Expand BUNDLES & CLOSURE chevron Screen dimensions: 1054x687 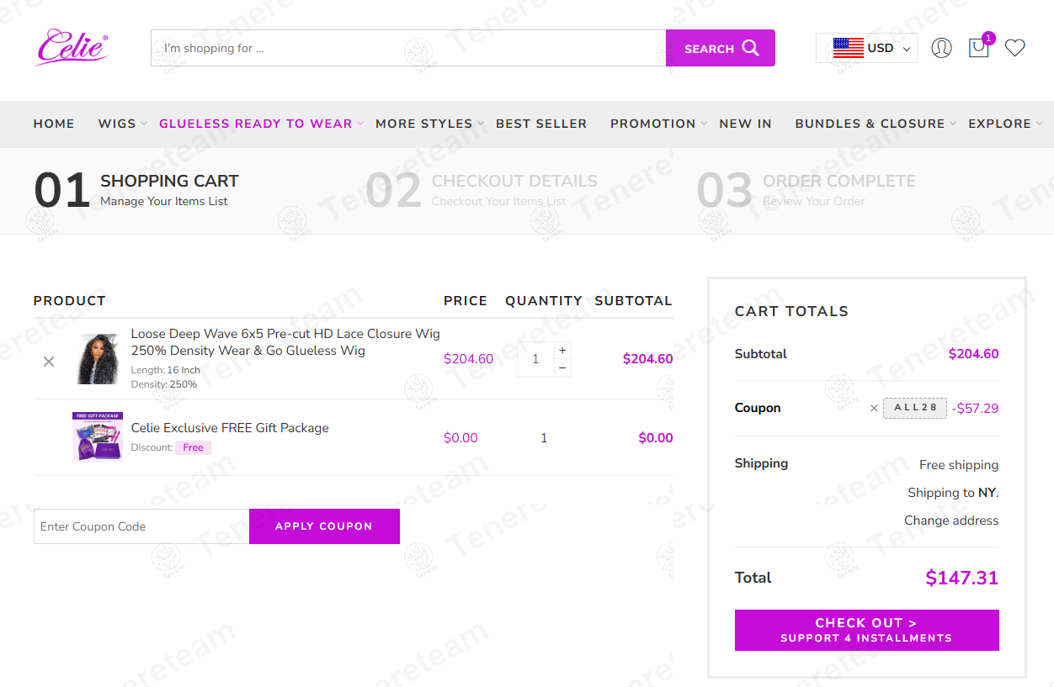coord(953,124)
